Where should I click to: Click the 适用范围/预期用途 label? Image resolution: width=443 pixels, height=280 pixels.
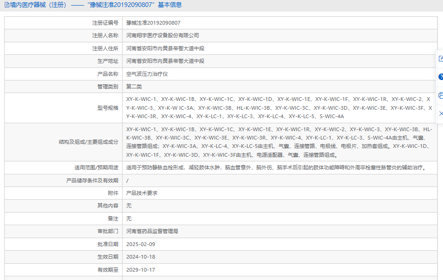pyautogui.click(x=96, y=167)
